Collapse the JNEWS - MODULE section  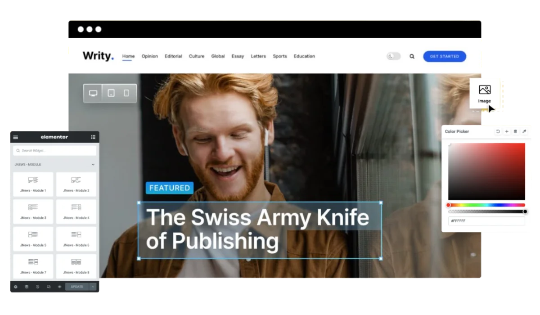tap(93, 165)
